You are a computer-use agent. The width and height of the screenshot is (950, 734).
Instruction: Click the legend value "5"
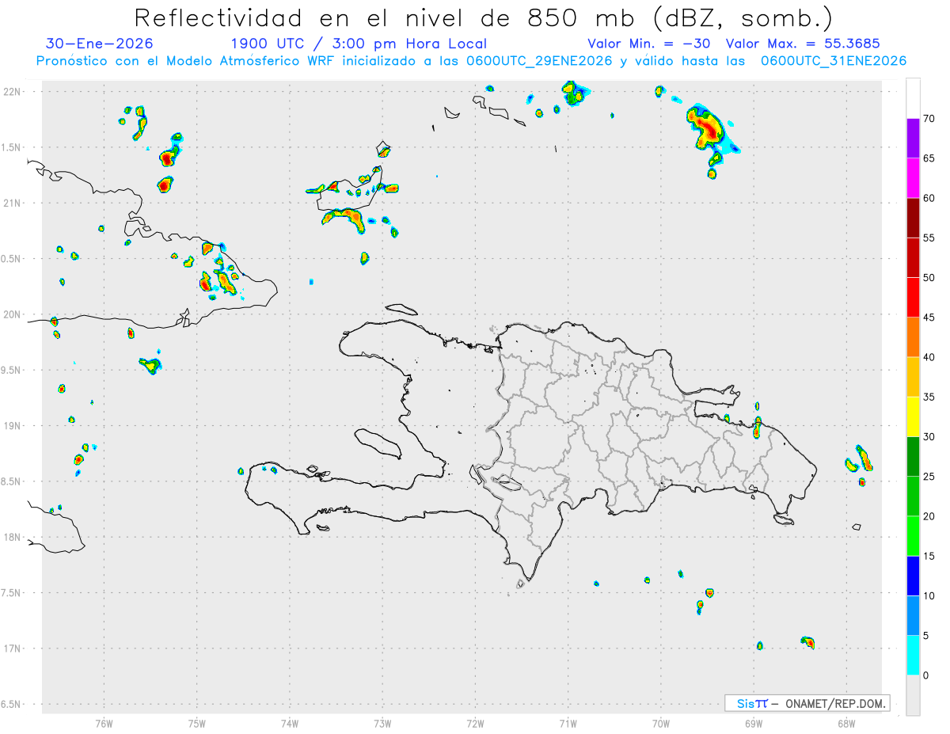[x=927, y=636]
